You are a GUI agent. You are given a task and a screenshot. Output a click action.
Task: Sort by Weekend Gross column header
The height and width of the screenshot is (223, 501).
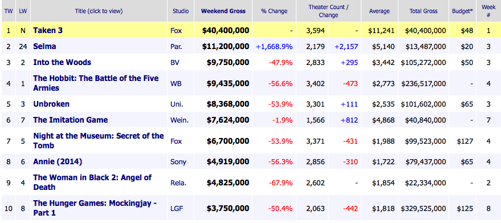(223, 11)
